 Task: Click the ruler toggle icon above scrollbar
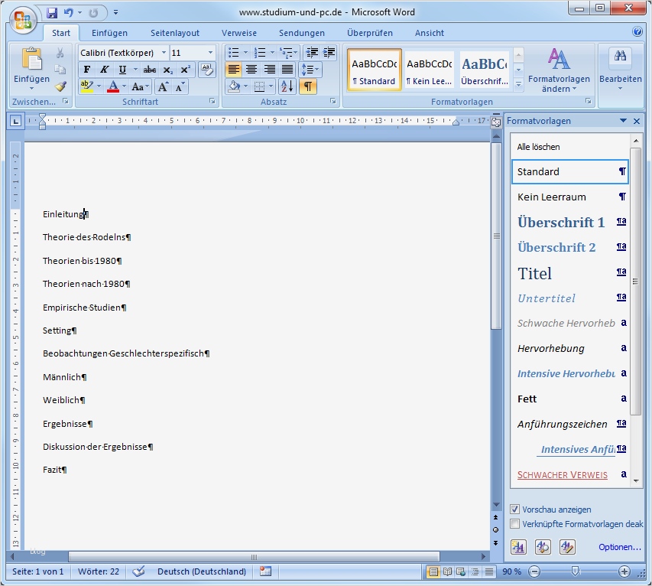tap(495, 122)
